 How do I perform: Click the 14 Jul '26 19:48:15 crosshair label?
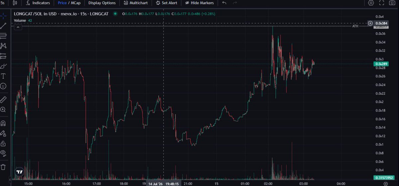(x=164, y=183)
